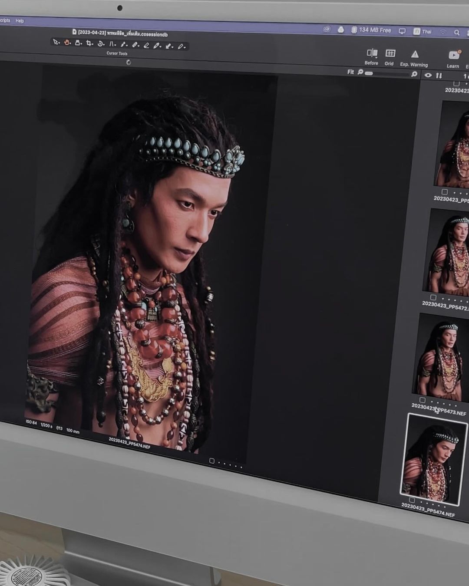Switch input source from Thai
Image resolution: width=469 pixels, height=586 pixels.
423,31
